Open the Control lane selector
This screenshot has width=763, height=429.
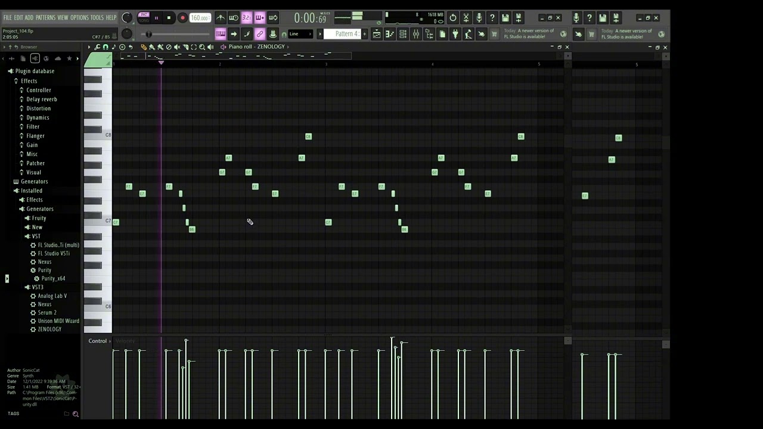99,341
